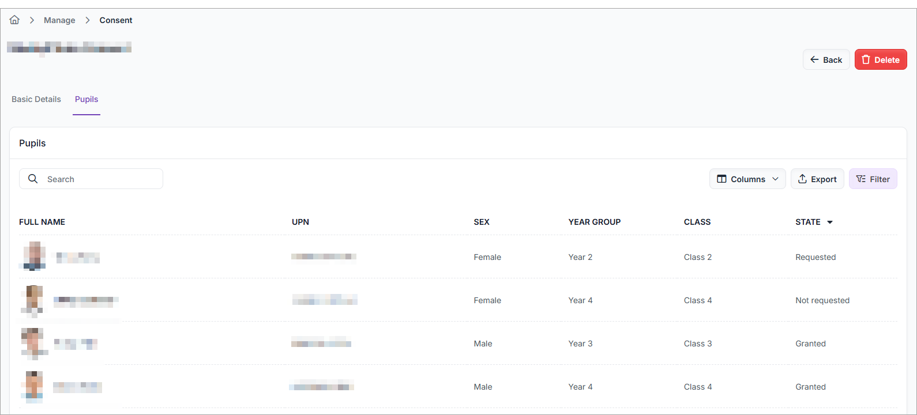The height and width of the screenshot is (415, 917).
Task: Click the avatar of the Class 3 pupil
Action: [33, 343]
